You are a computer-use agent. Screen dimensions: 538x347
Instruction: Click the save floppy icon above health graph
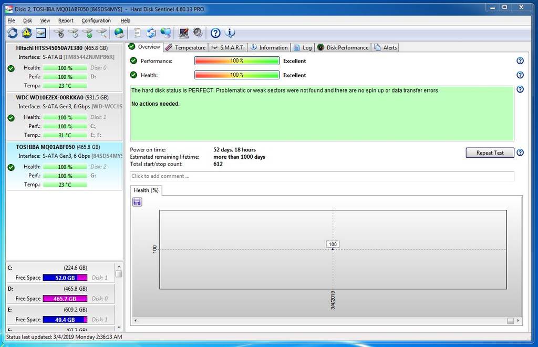[x=137, y=202]
